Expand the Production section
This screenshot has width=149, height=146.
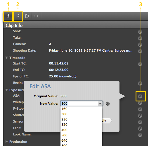tap(7, 142)
